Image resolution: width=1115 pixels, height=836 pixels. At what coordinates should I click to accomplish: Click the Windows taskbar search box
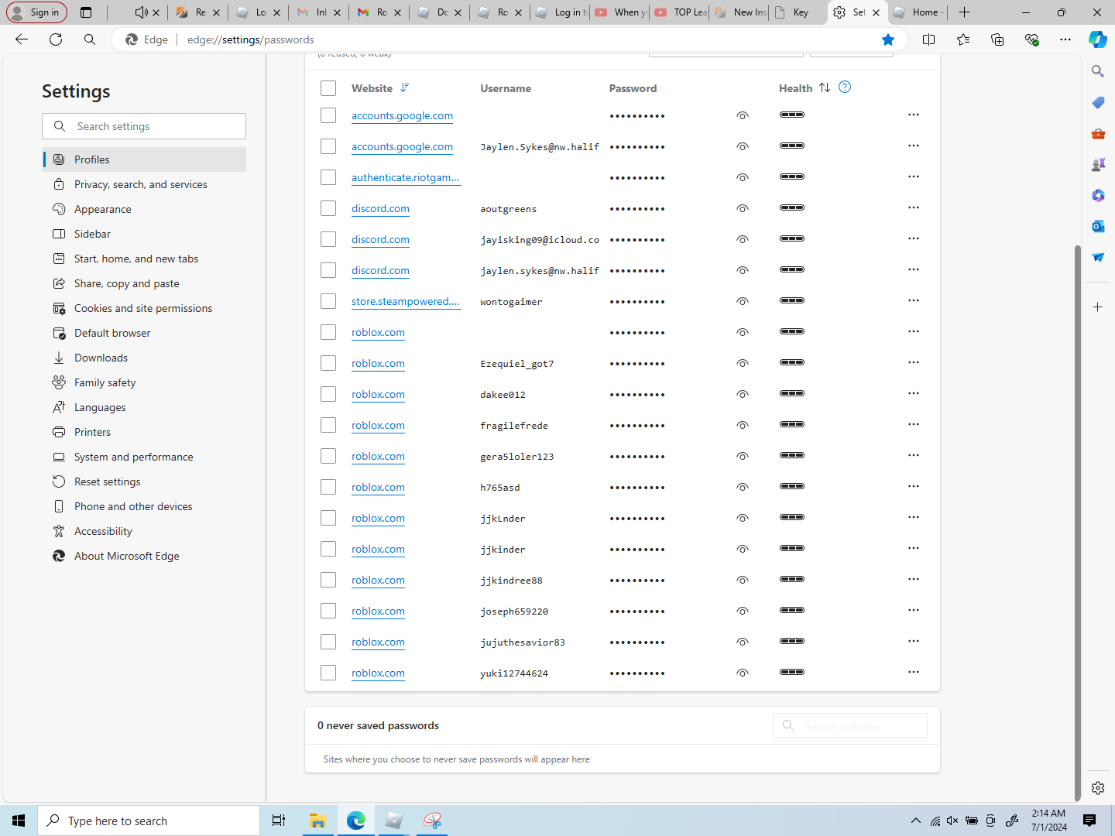pos(149,821)
